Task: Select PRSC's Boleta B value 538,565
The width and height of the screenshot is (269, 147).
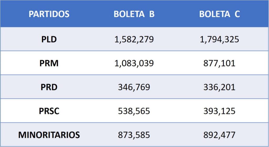Action: pyautogui.click(x=134, y=111)
